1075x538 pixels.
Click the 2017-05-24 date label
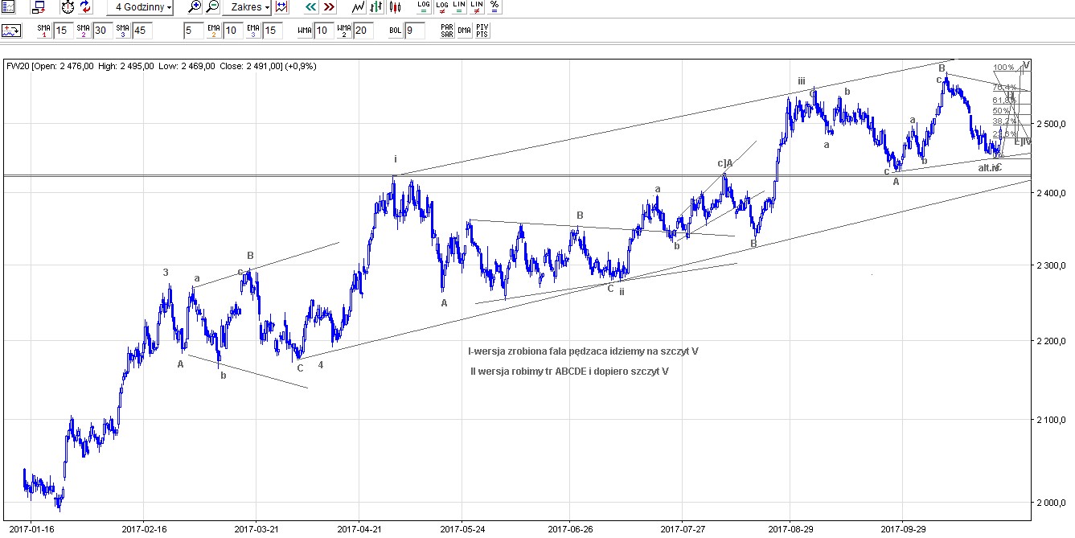[462, 530]
